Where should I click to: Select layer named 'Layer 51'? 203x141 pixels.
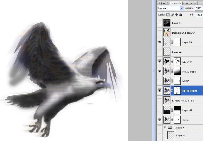coord(177,23)
